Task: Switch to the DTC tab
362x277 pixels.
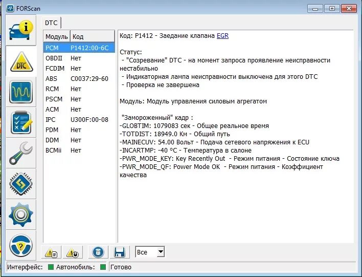Action: tap(51, 23)
